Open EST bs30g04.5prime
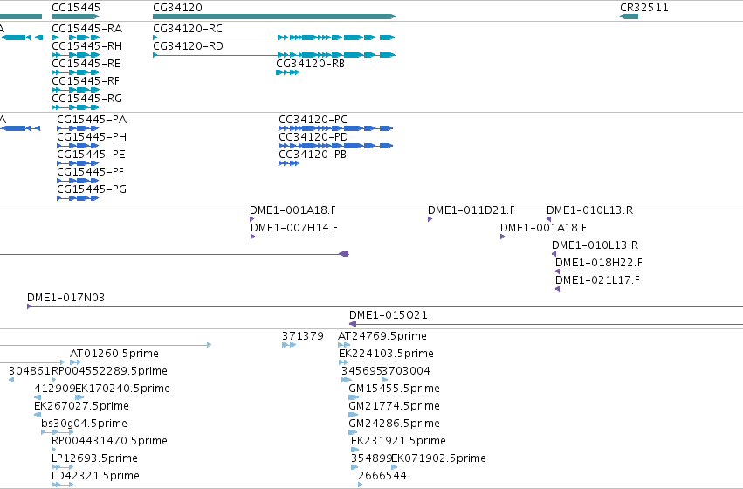Image resolution: width=743 pixels, height=489 pixels. (x=58, y=432)
